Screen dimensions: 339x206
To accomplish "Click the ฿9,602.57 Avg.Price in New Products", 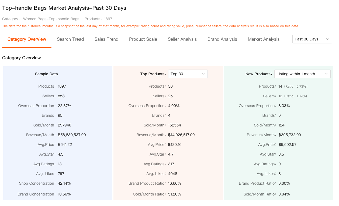I will click(x=287, y=145).
